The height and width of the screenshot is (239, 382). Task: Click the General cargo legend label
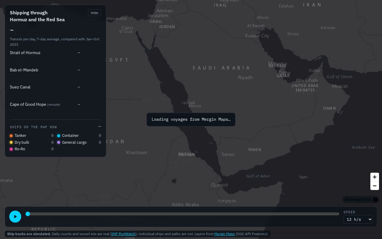tap(74, 143)
